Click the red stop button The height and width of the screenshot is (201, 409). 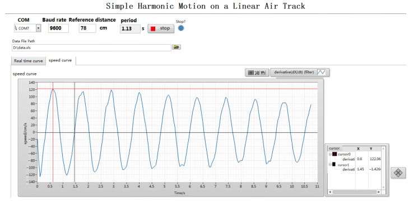click(161, 28)
